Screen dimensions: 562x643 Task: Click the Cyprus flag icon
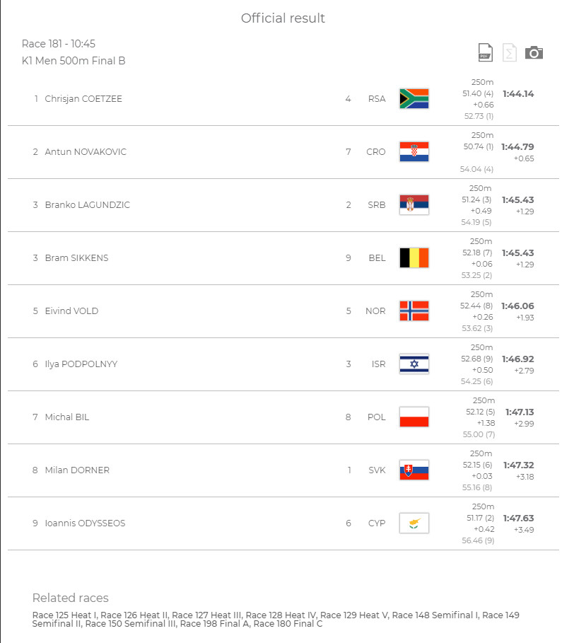(414, 523)
